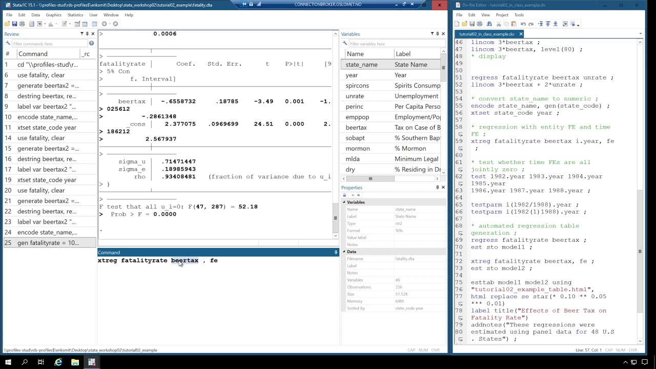Open dropdown arrow beside Do-file Editor toolbar icon

(70, 24)
